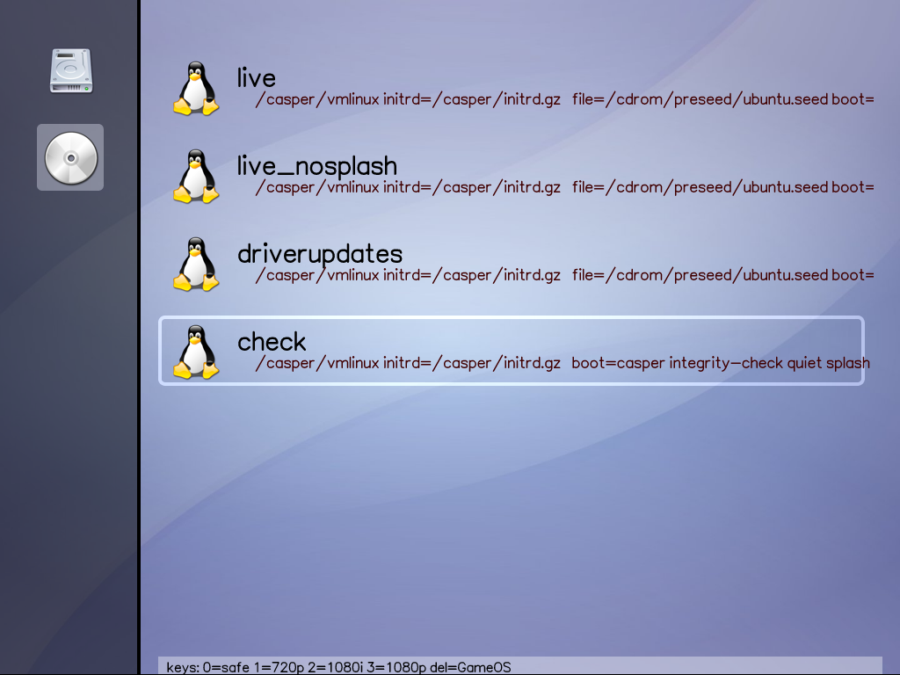Select the hard disk drive icon
900x675 pixels.
pyautogui.click(x=70, y=70)
